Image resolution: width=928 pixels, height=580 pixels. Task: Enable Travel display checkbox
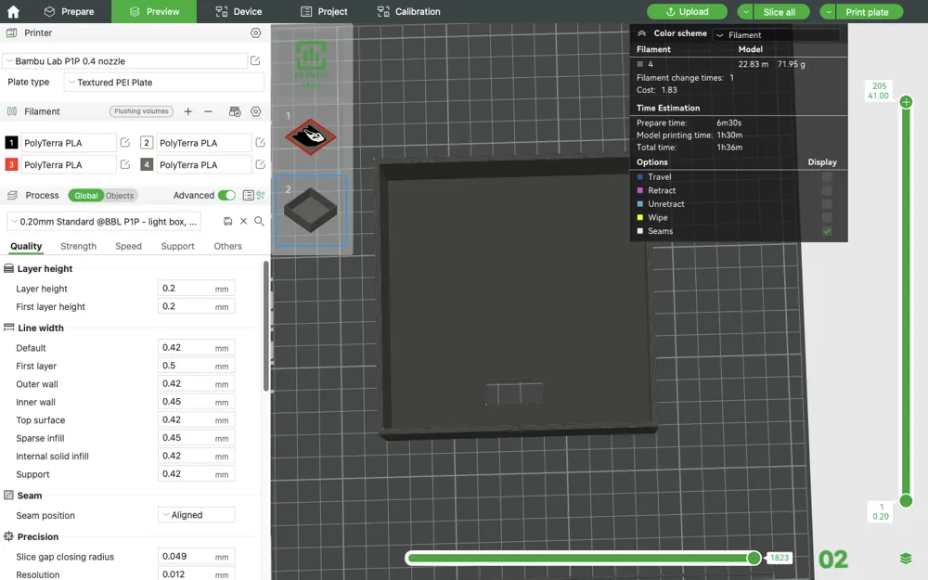coord(827,177)
